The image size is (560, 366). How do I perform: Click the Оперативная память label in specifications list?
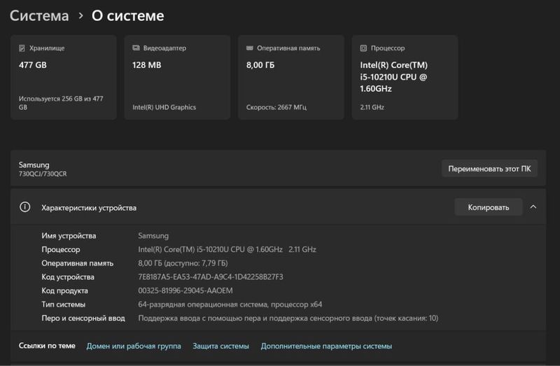[x=77, y=263]
